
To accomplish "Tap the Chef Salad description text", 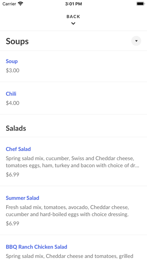I will [73, 162].
